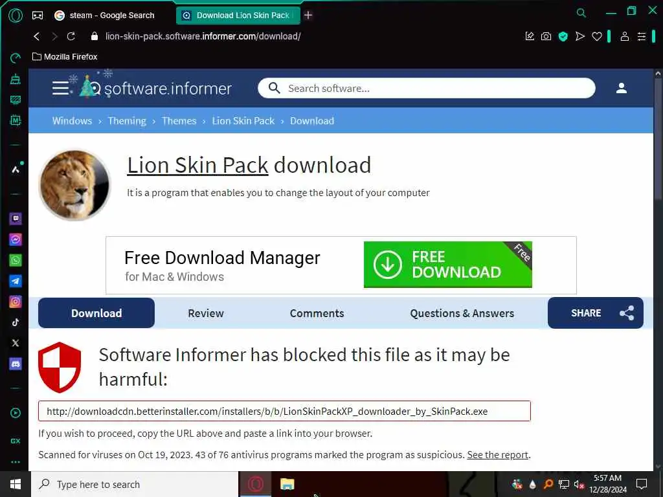Click the Lion Skin Pack heading link

pyautogui.click(x=198, y=165)
